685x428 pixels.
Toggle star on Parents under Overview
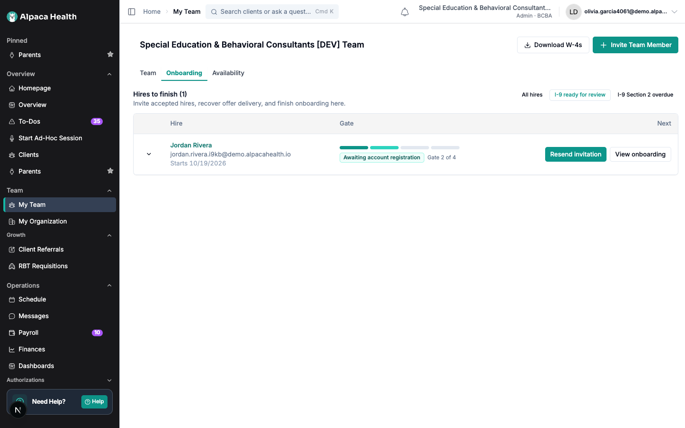click(110, 171)
